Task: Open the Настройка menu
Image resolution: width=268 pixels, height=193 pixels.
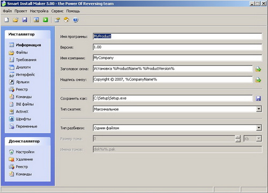Action: (39, 11)
